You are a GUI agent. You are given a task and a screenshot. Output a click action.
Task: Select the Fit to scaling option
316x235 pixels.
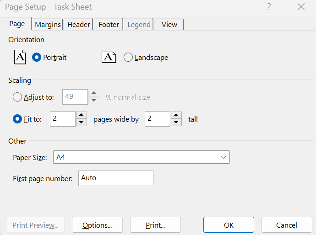pyautogui.click(x=17, y=119)
